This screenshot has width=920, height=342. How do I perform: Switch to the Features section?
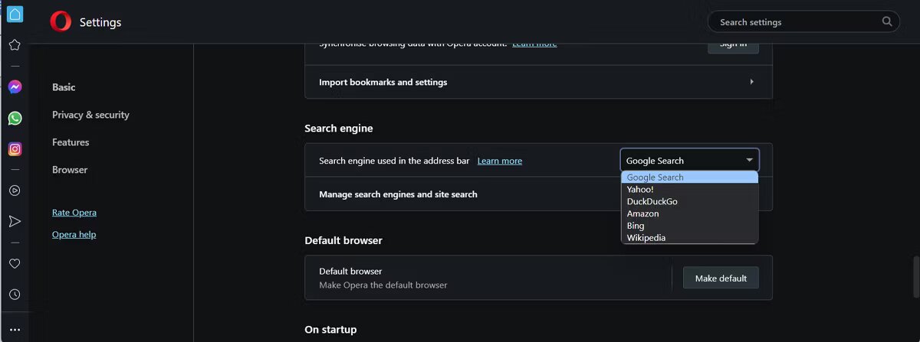tap(71, 142)
